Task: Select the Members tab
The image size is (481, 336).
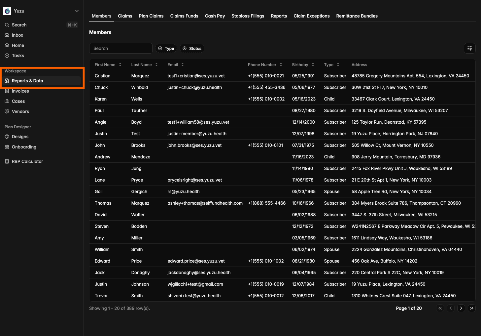Action: point(102,16)
